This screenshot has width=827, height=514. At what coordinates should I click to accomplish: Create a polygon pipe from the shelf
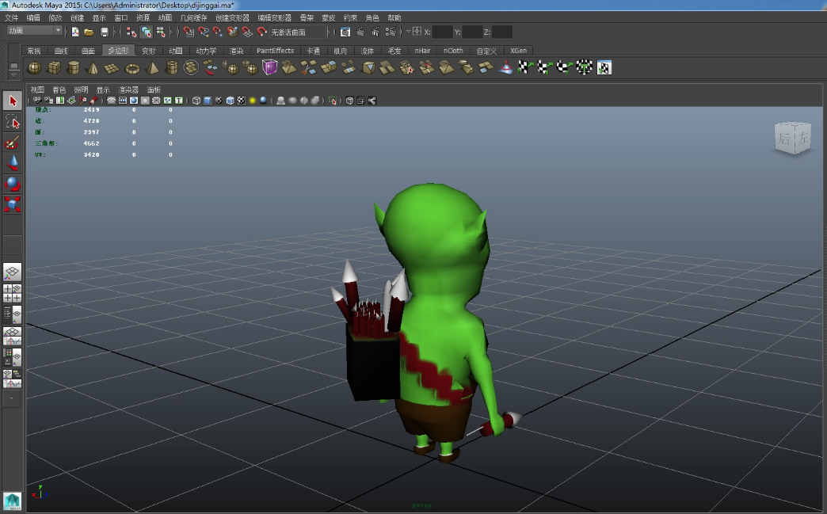(x=171, y=68)
